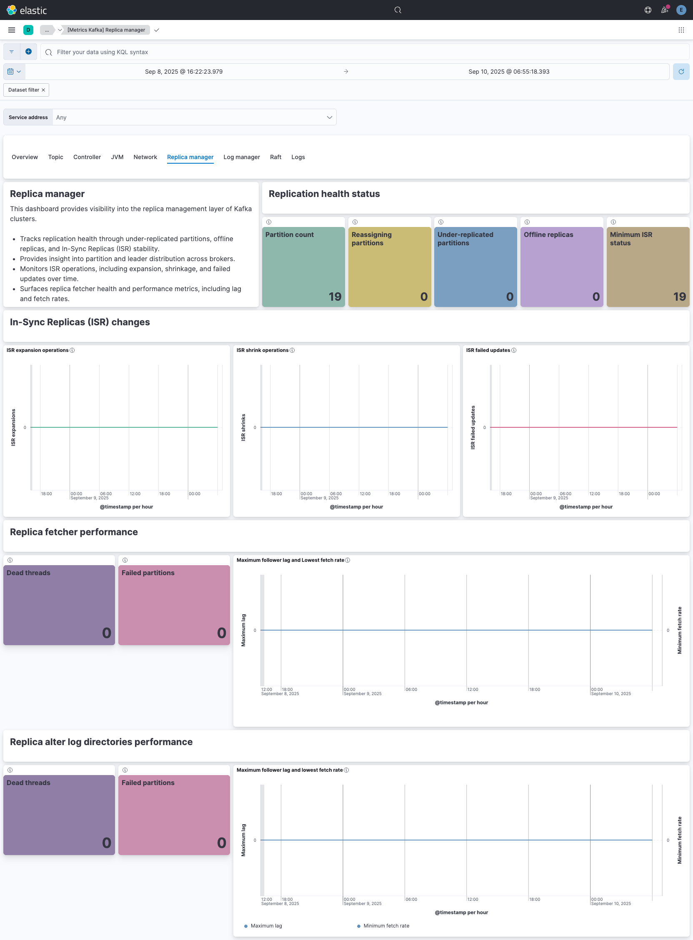Expand the collapsed breadcrumb ellipsis
This screenshot has width=693, height=940.
[47, 30]
